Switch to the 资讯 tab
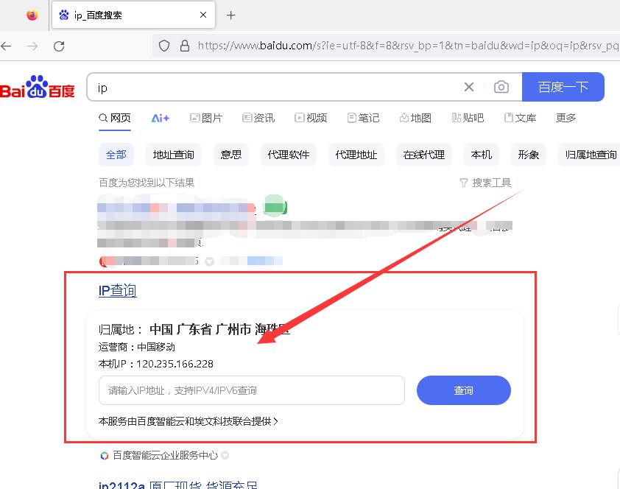Viewport: 620px width, 489px height. coord(258,118)
